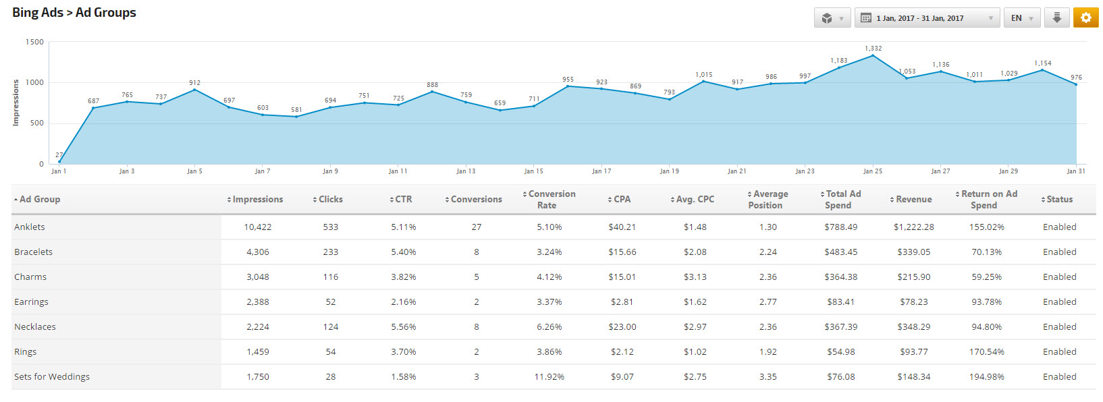
Task: Sort ascending by Ad Group column
Action: pos(37,200)
